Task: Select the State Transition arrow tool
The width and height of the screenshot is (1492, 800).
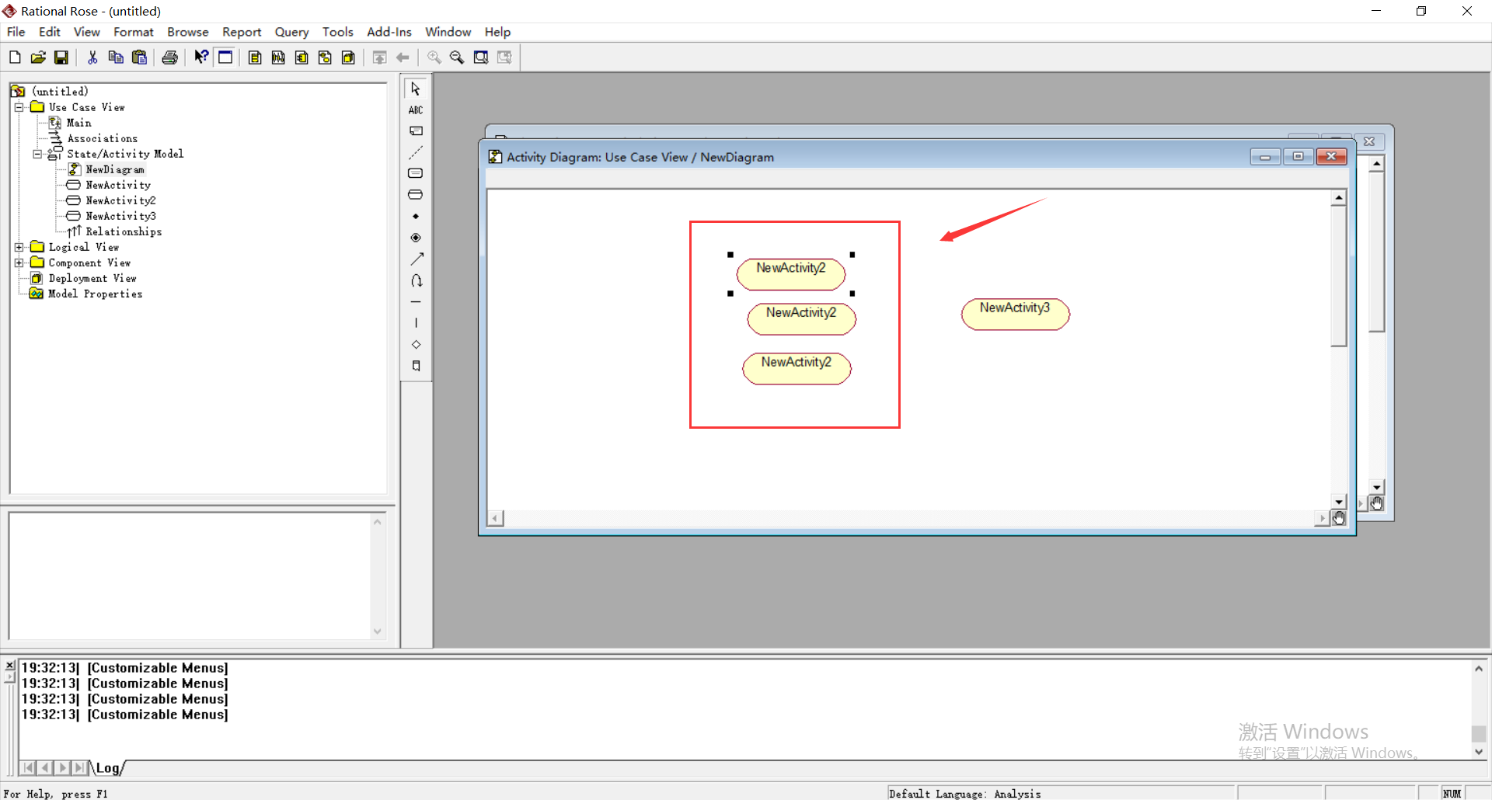Action: (416, 259)
